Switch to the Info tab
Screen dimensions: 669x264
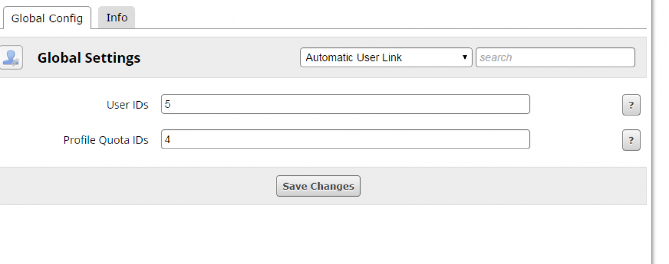pyautogui.click(x=117, y=18)
